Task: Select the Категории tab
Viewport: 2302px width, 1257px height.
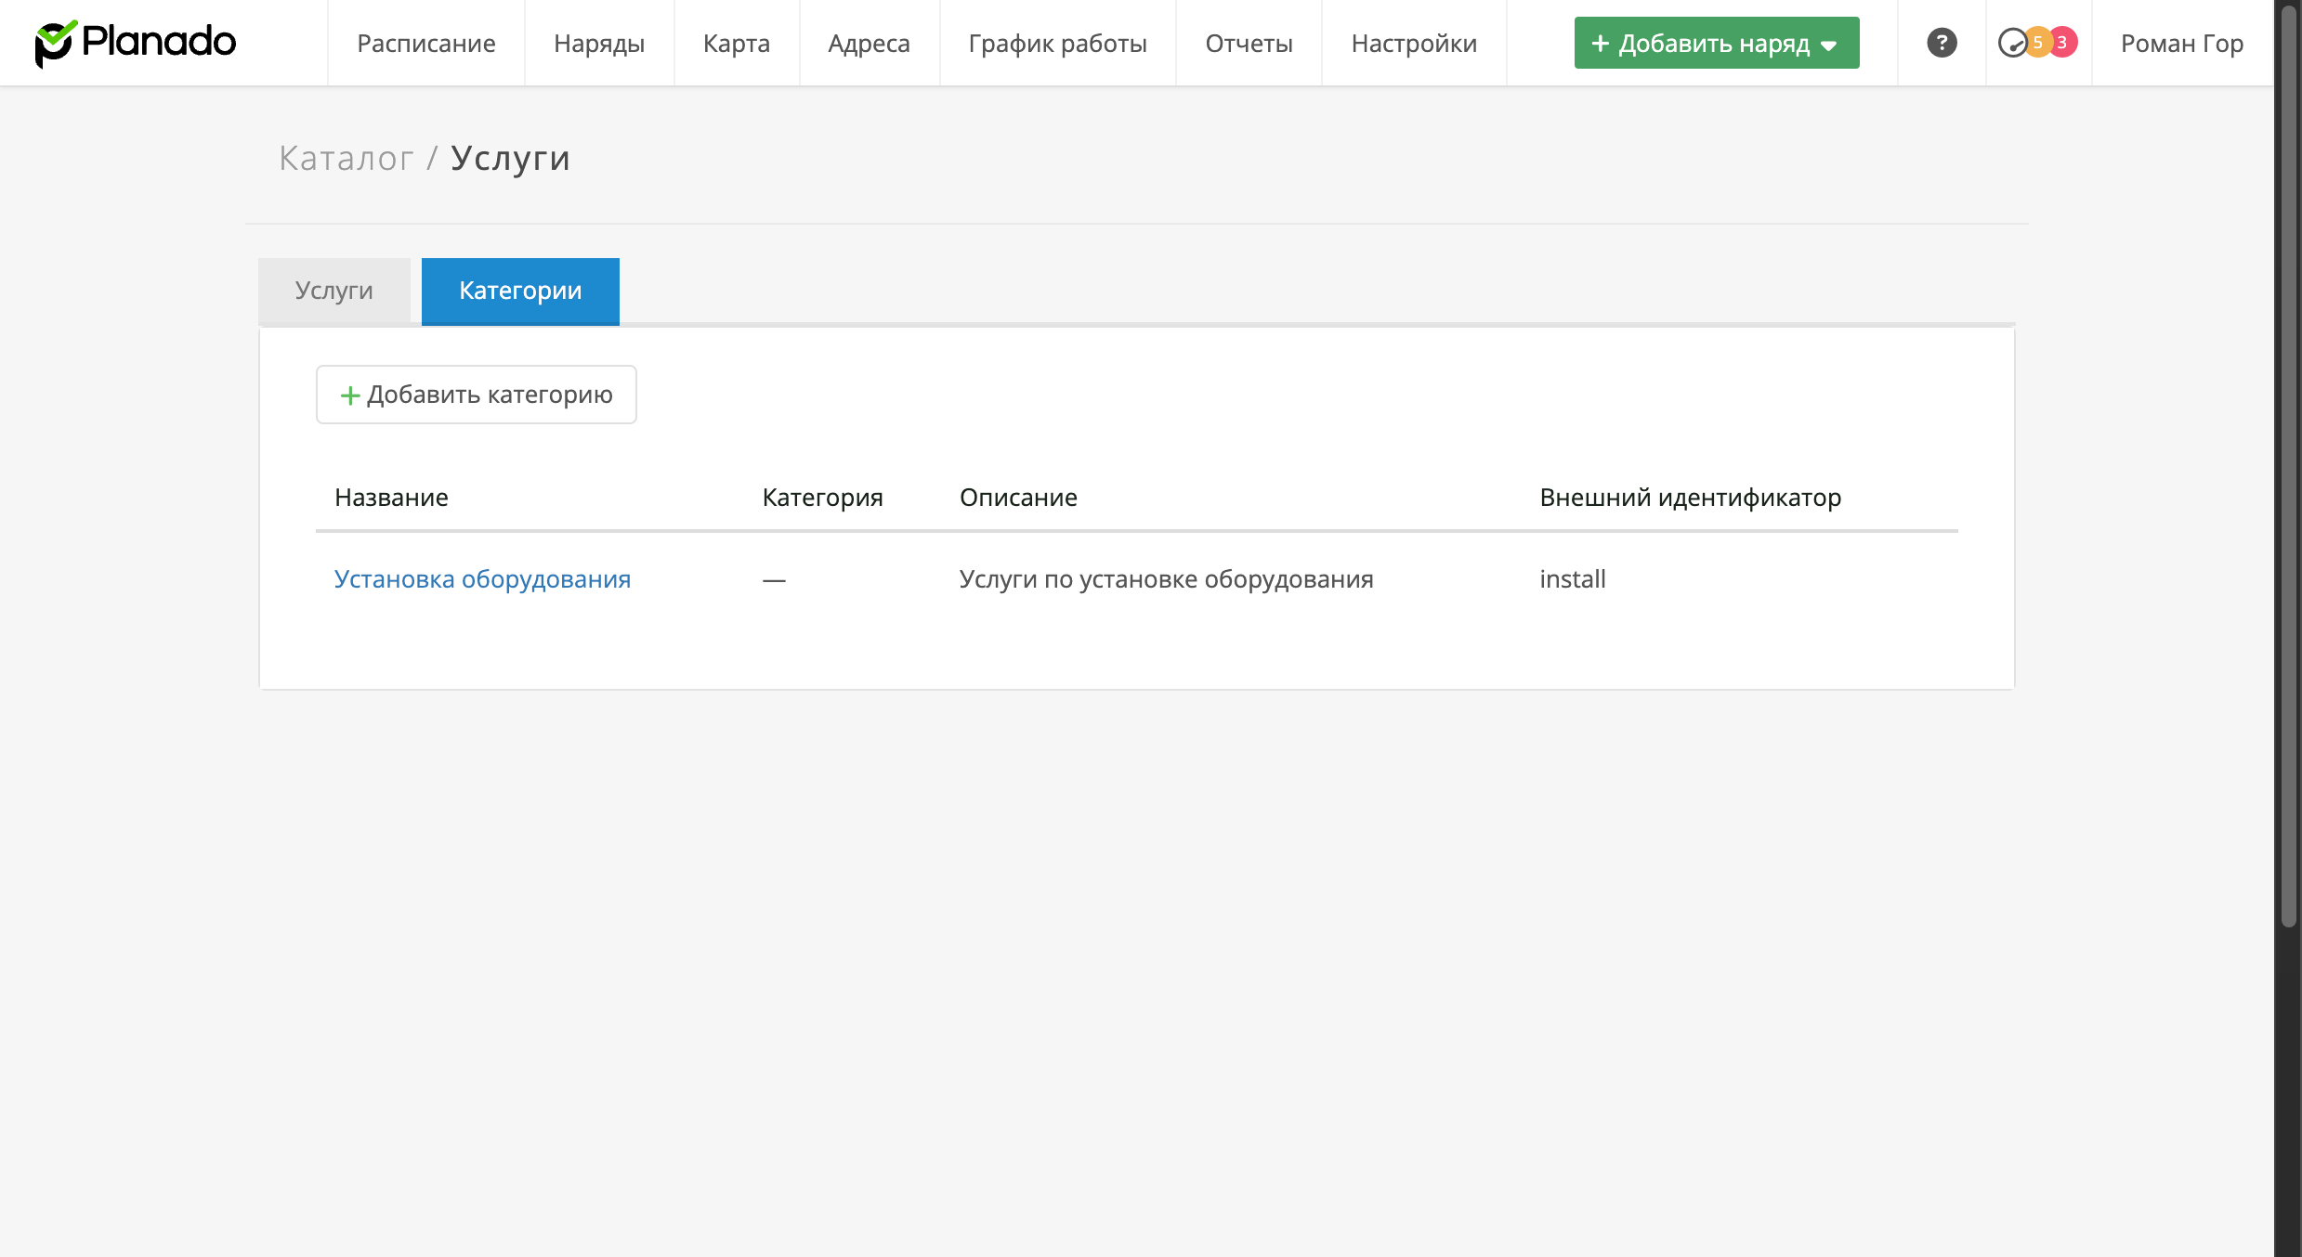Action: (x=520, y=291)
